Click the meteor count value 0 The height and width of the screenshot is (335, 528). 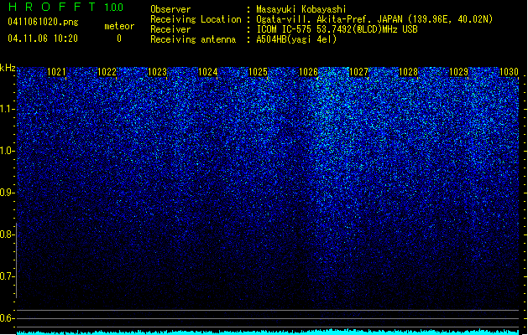click(x=119, y=39)
